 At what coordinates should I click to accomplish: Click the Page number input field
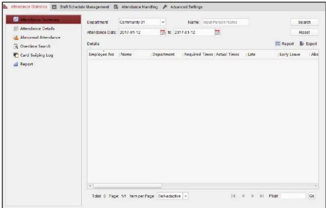point(293,196)
